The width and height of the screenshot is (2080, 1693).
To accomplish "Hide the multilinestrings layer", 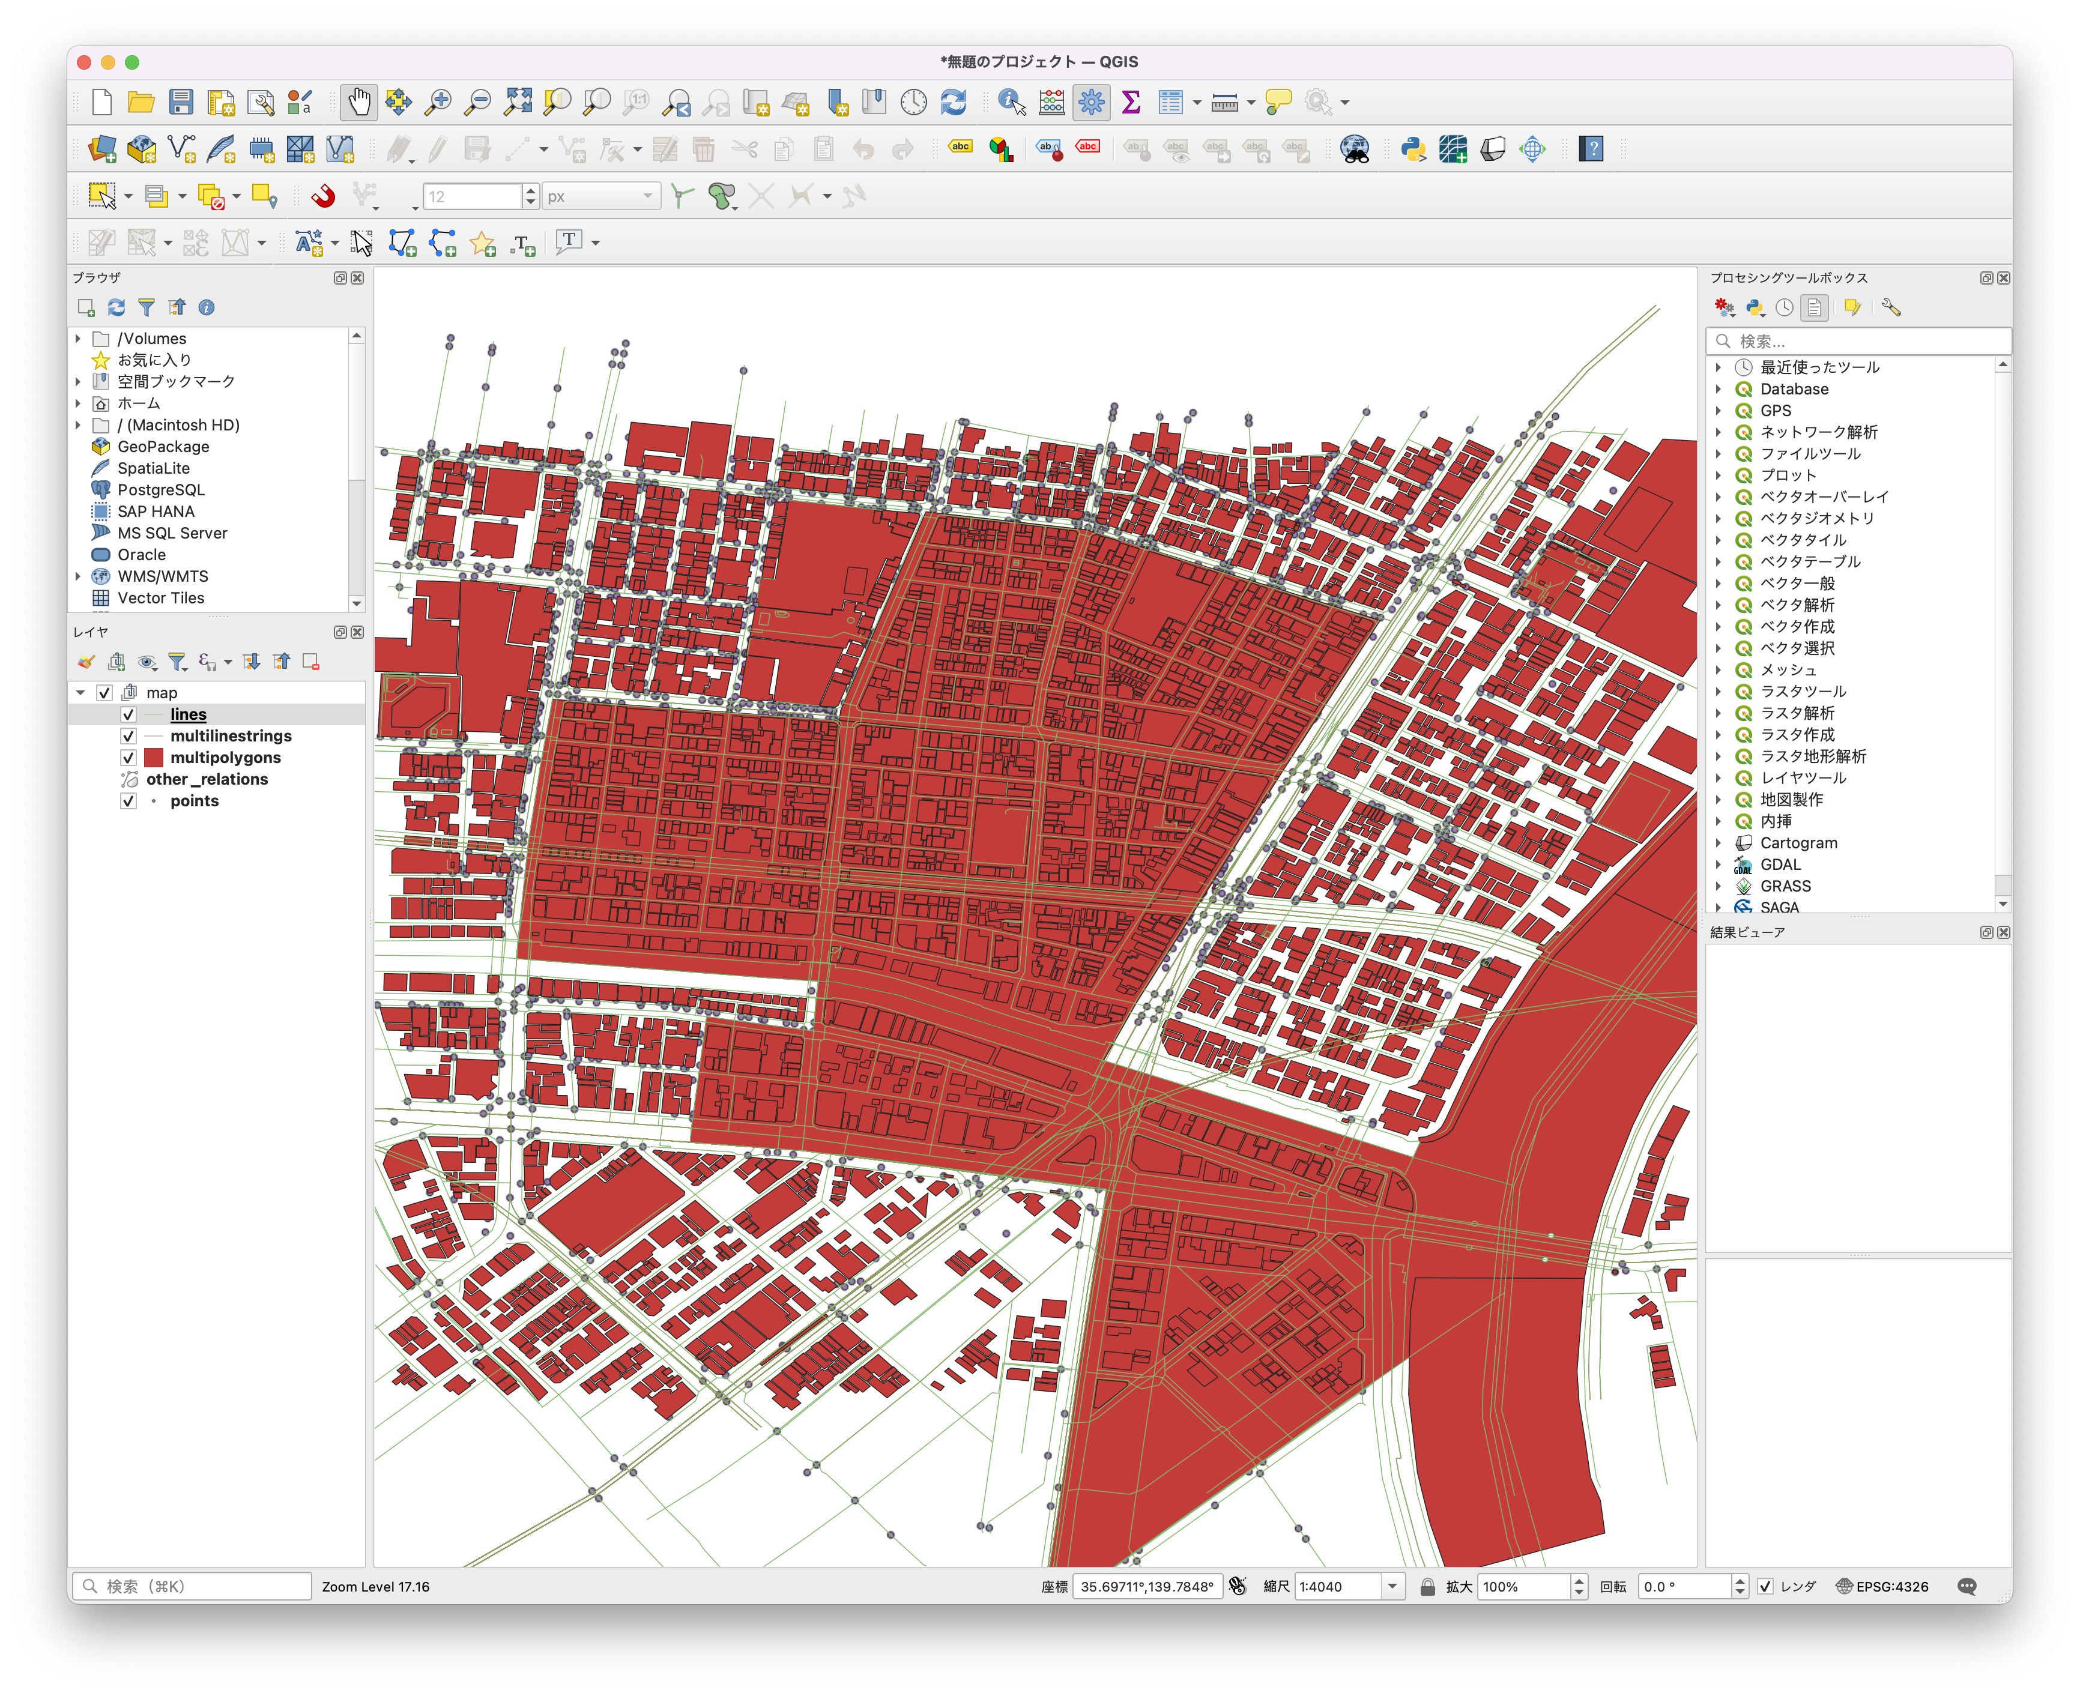I will point(128,735).
